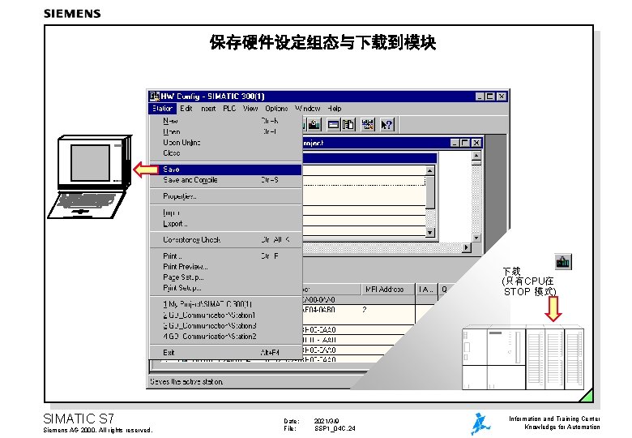Click the address overview window toolbar icon
The image size is (632, 438).
pyautogui.click(x=334, y=125)
